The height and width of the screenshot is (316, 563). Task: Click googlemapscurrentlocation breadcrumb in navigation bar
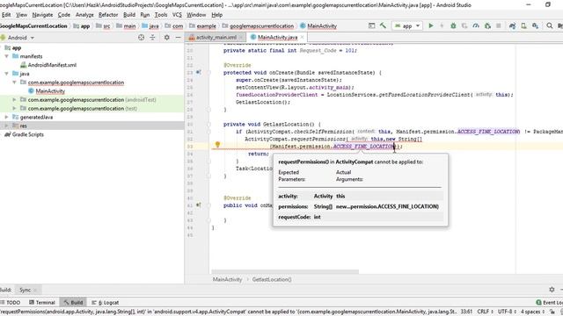tap(261, 26)
